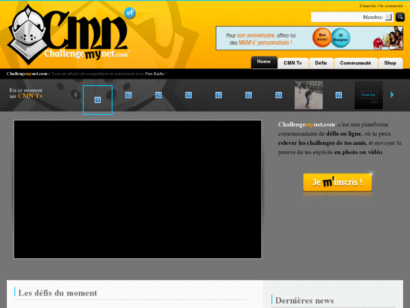Click the black video player area

coord(138,189)
